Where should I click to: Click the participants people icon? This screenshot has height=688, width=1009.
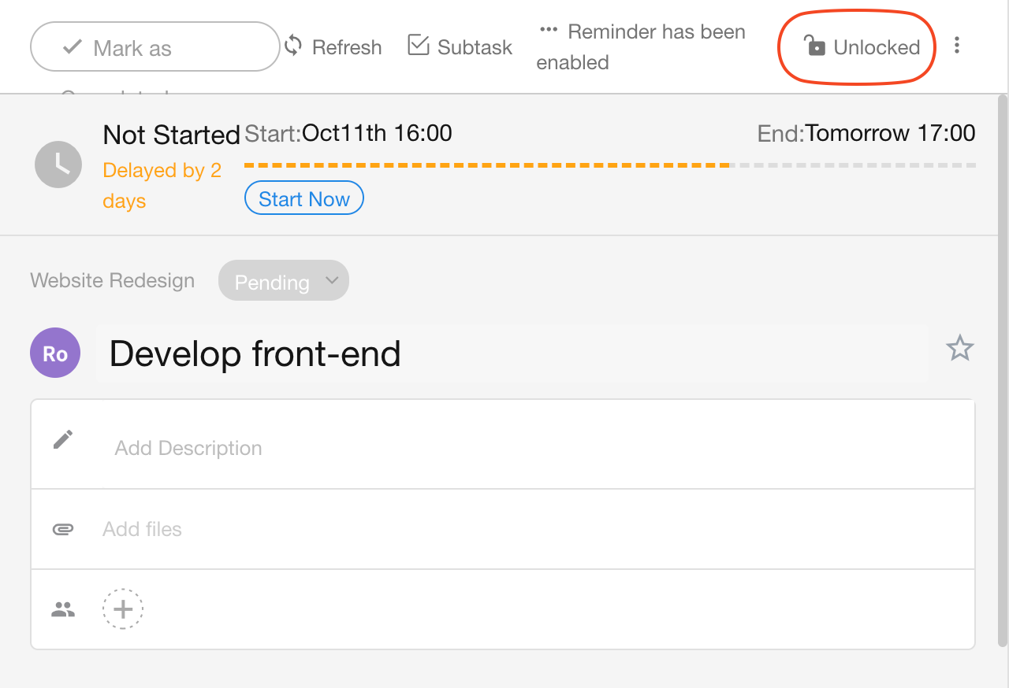pyautogui.click(x=63, y=608)
